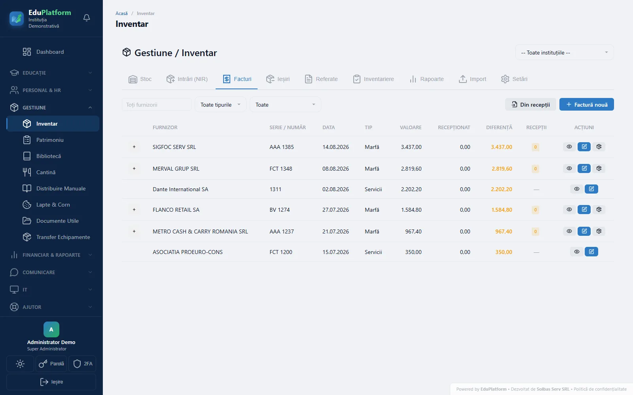Expand the MERVAL GRUP SRL row
The width and height of the screenshot is (633, 395).
click(134, 169)
